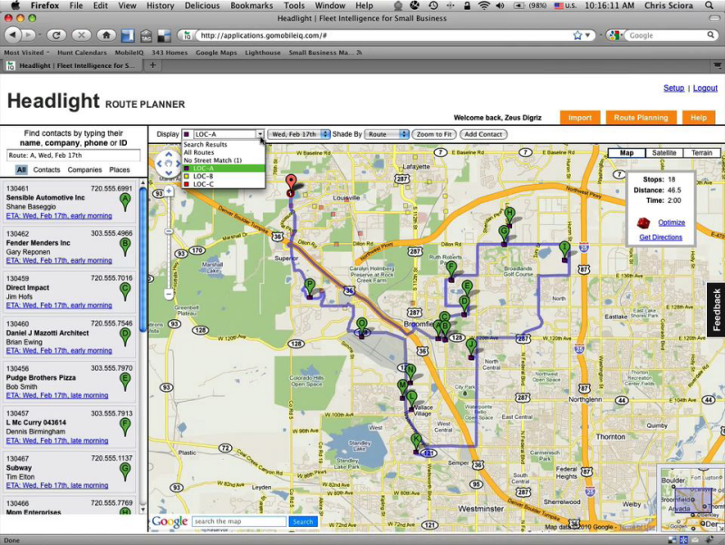725x545 pixels.
Task: Click the contact search input field
Action: click(72, 155)
